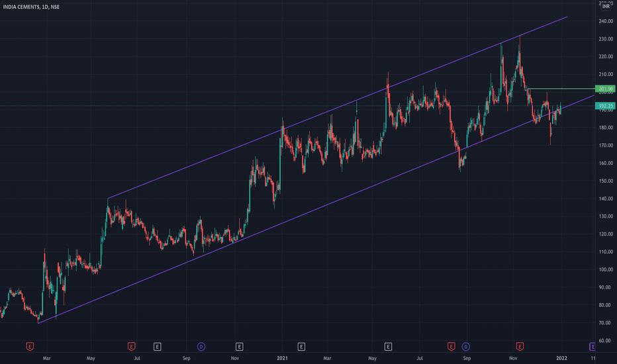Click the 2022 year label on time axis
The image size is (617, 364).
point(561,358)
